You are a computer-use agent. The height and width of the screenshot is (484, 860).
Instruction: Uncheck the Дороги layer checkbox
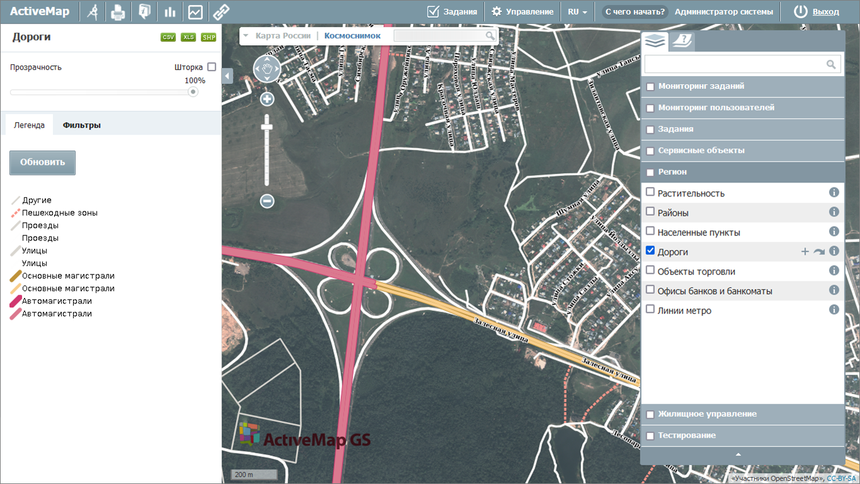tap(650, 250)
